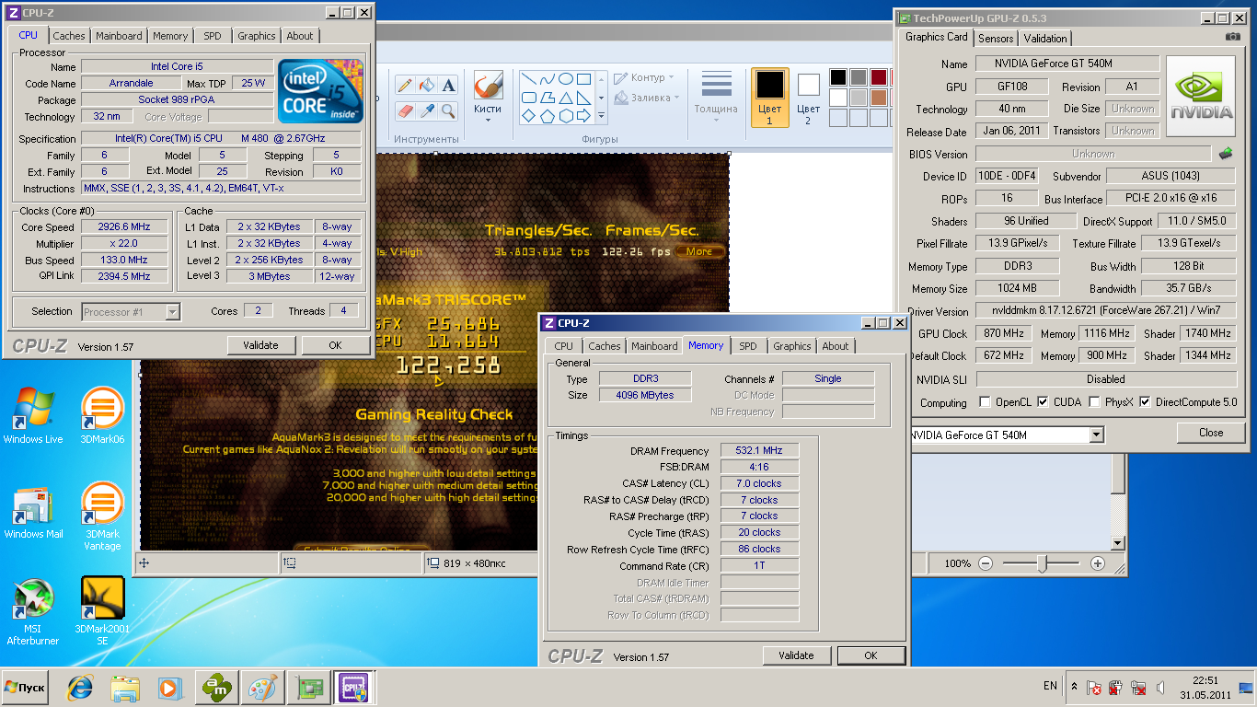Image resolution: width=1257 pixels, height=707 pixels.
Task: Click Validate in the Memory CPU-Z window
Action: click(x=796, y=655)
